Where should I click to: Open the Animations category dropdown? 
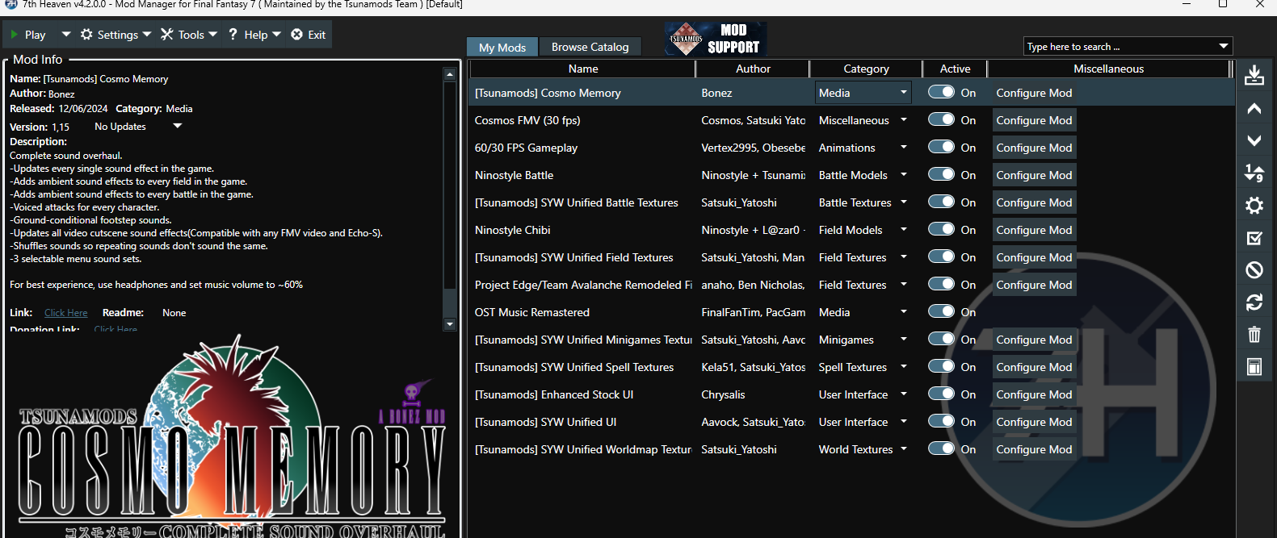pos(863,148)
